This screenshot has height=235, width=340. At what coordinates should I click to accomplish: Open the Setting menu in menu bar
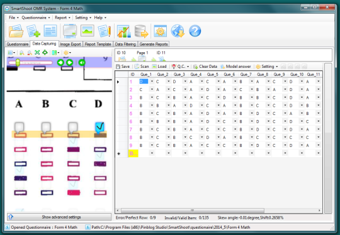(83, 18)
